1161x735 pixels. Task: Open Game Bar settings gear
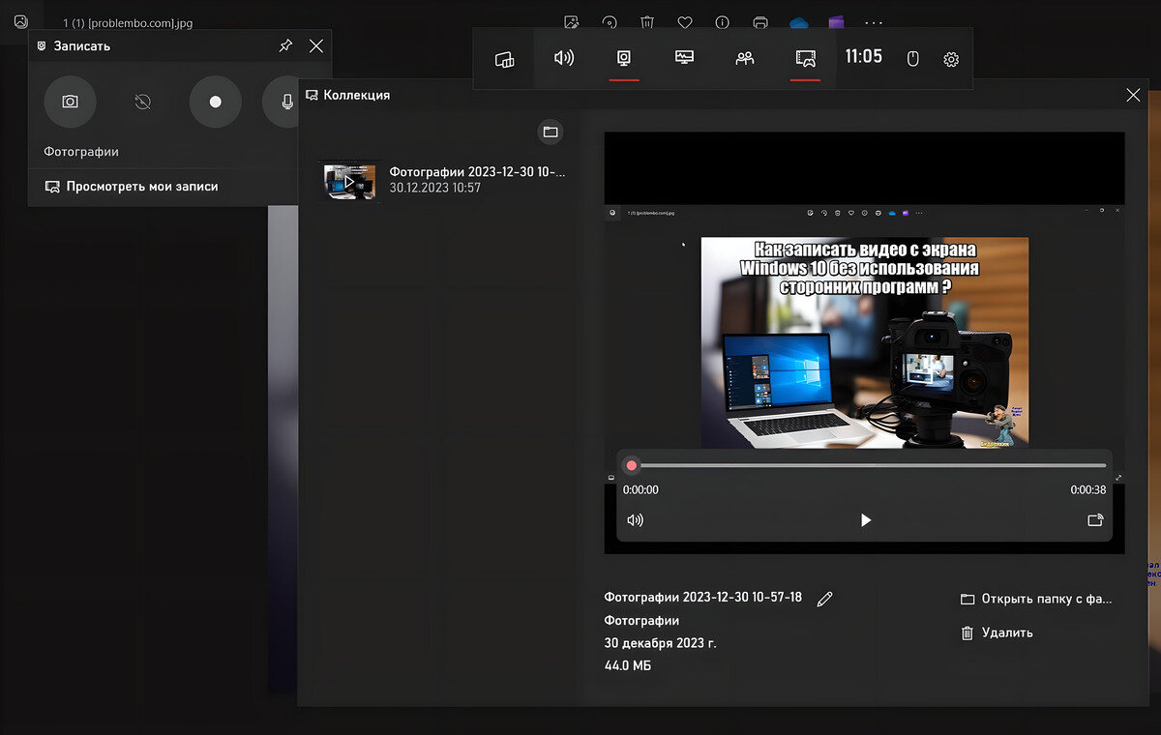(x=951, y=59)
